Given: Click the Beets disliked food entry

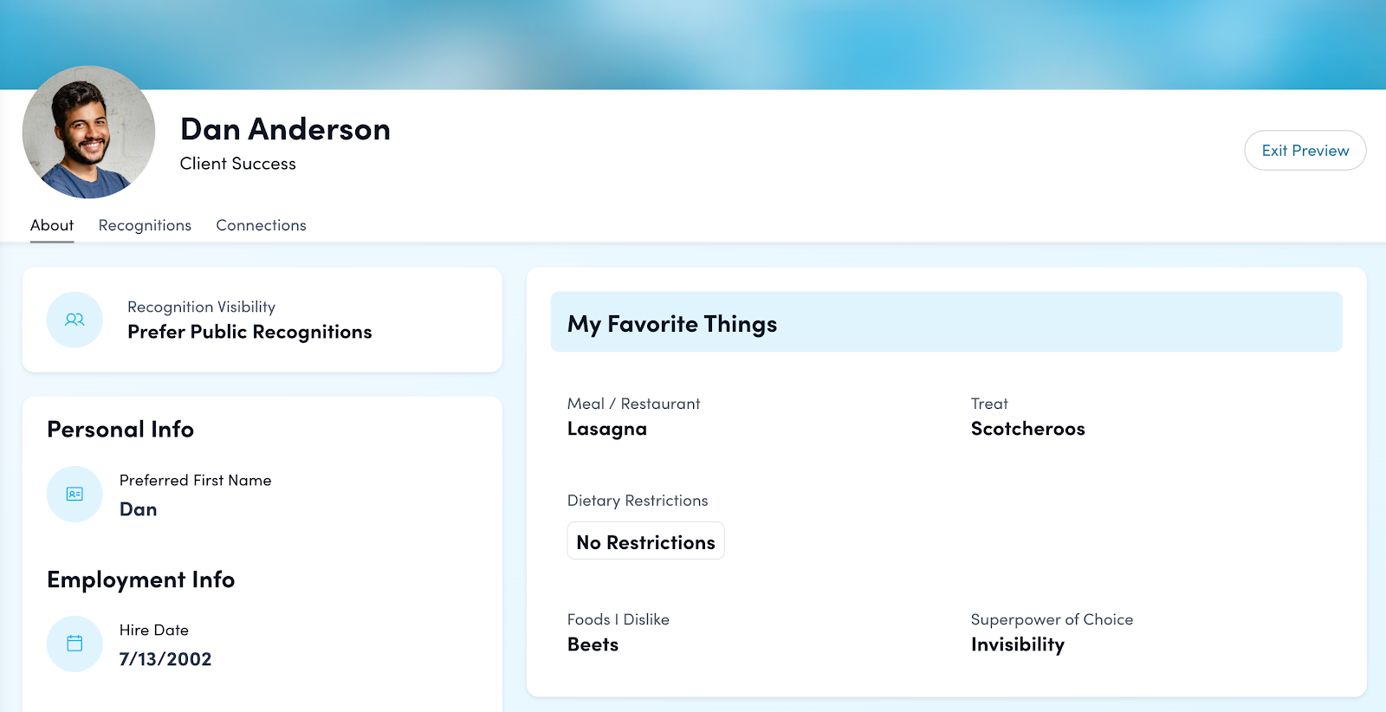Looking at the screenshot, I should pyautogui.click(x=593, y=644).
